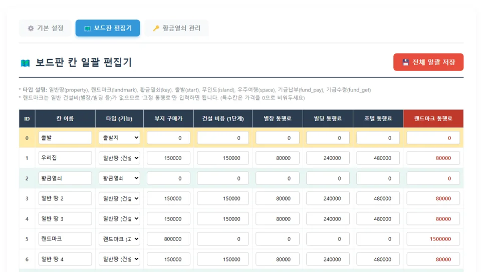The height and width of the screenshot is (272, 501).
Task: Go to 황금열쇠 관리 tab
Action: coord(176,28)
